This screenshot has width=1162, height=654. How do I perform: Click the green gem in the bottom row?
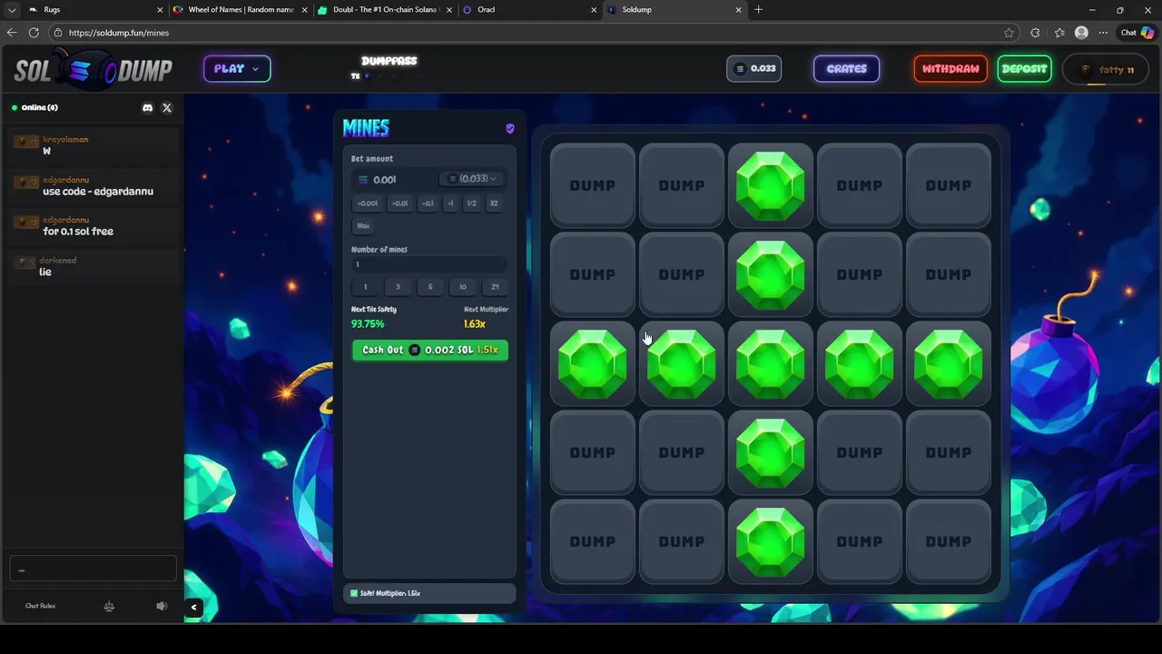pos(771,541)
